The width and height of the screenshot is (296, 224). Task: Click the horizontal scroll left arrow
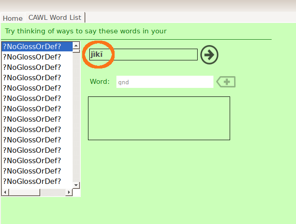tap(5, 192)
